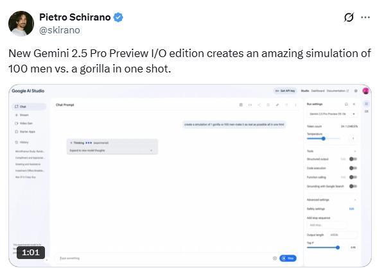
Task: Toggle Grounding with Google Search switch
Action: click(x=353, y=187)
